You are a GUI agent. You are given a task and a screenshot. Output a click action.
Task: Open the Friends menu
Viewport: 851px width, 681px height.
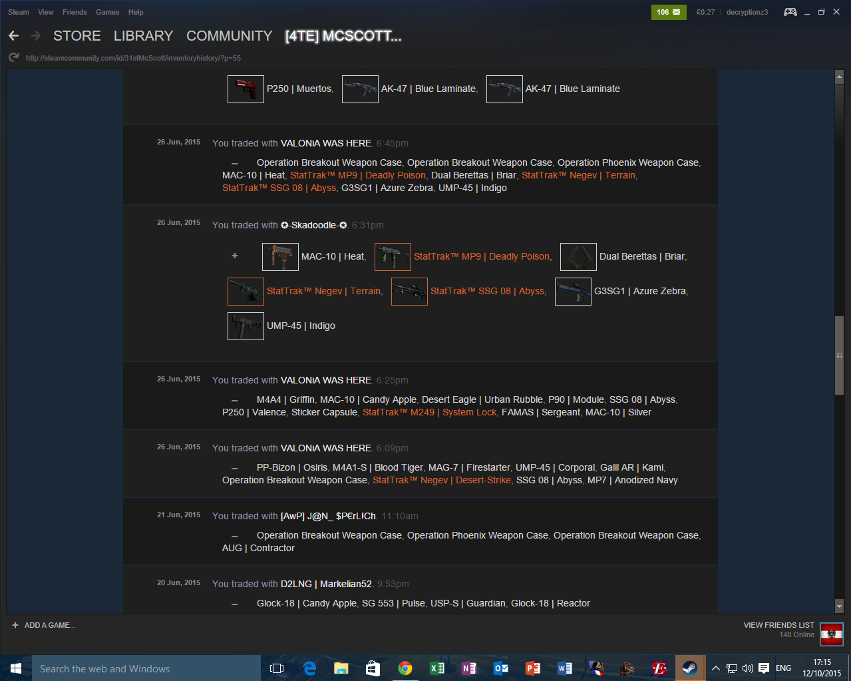pos(75,12)
